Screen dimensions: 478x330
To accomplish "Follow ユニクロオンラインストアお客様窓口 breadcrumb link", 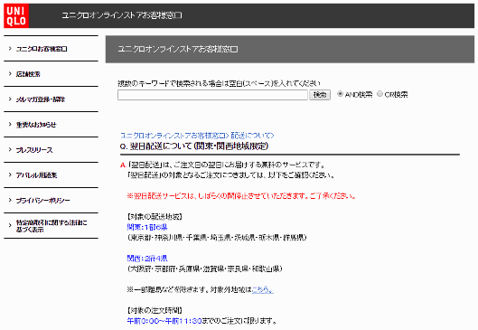I will coord(174,136).
